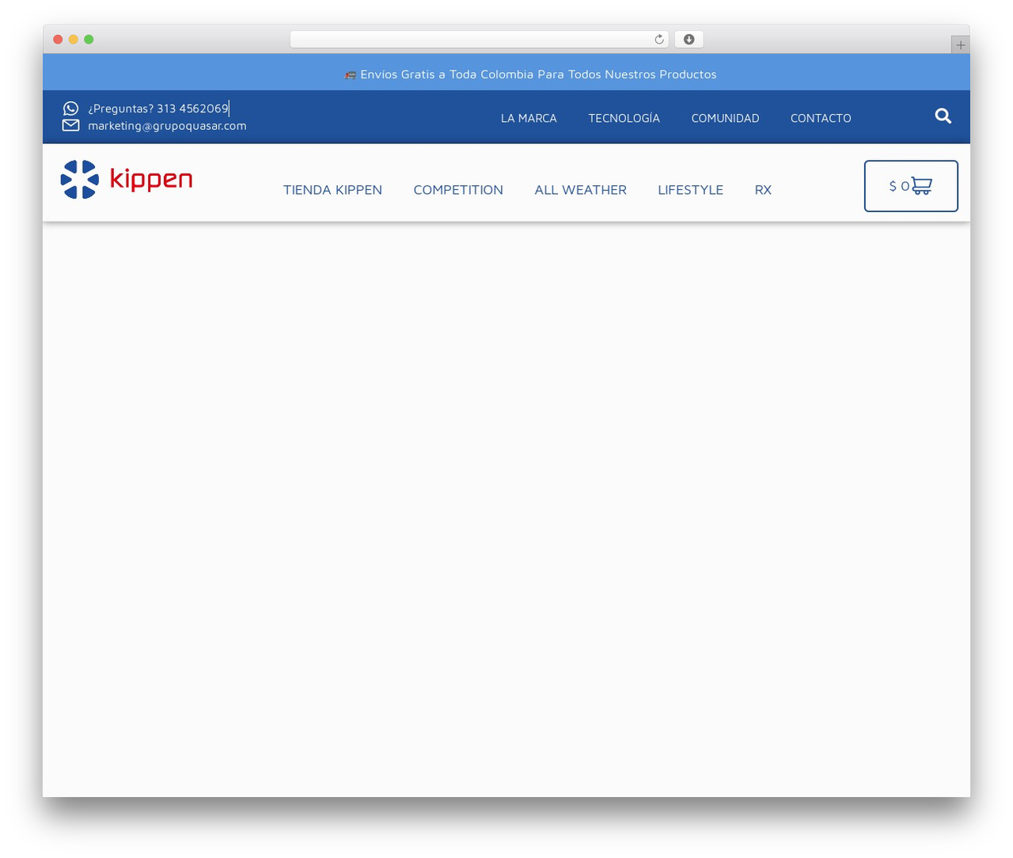Go to TECNOLOGÍA page
1013x858 pixels.
pos(624,118)
